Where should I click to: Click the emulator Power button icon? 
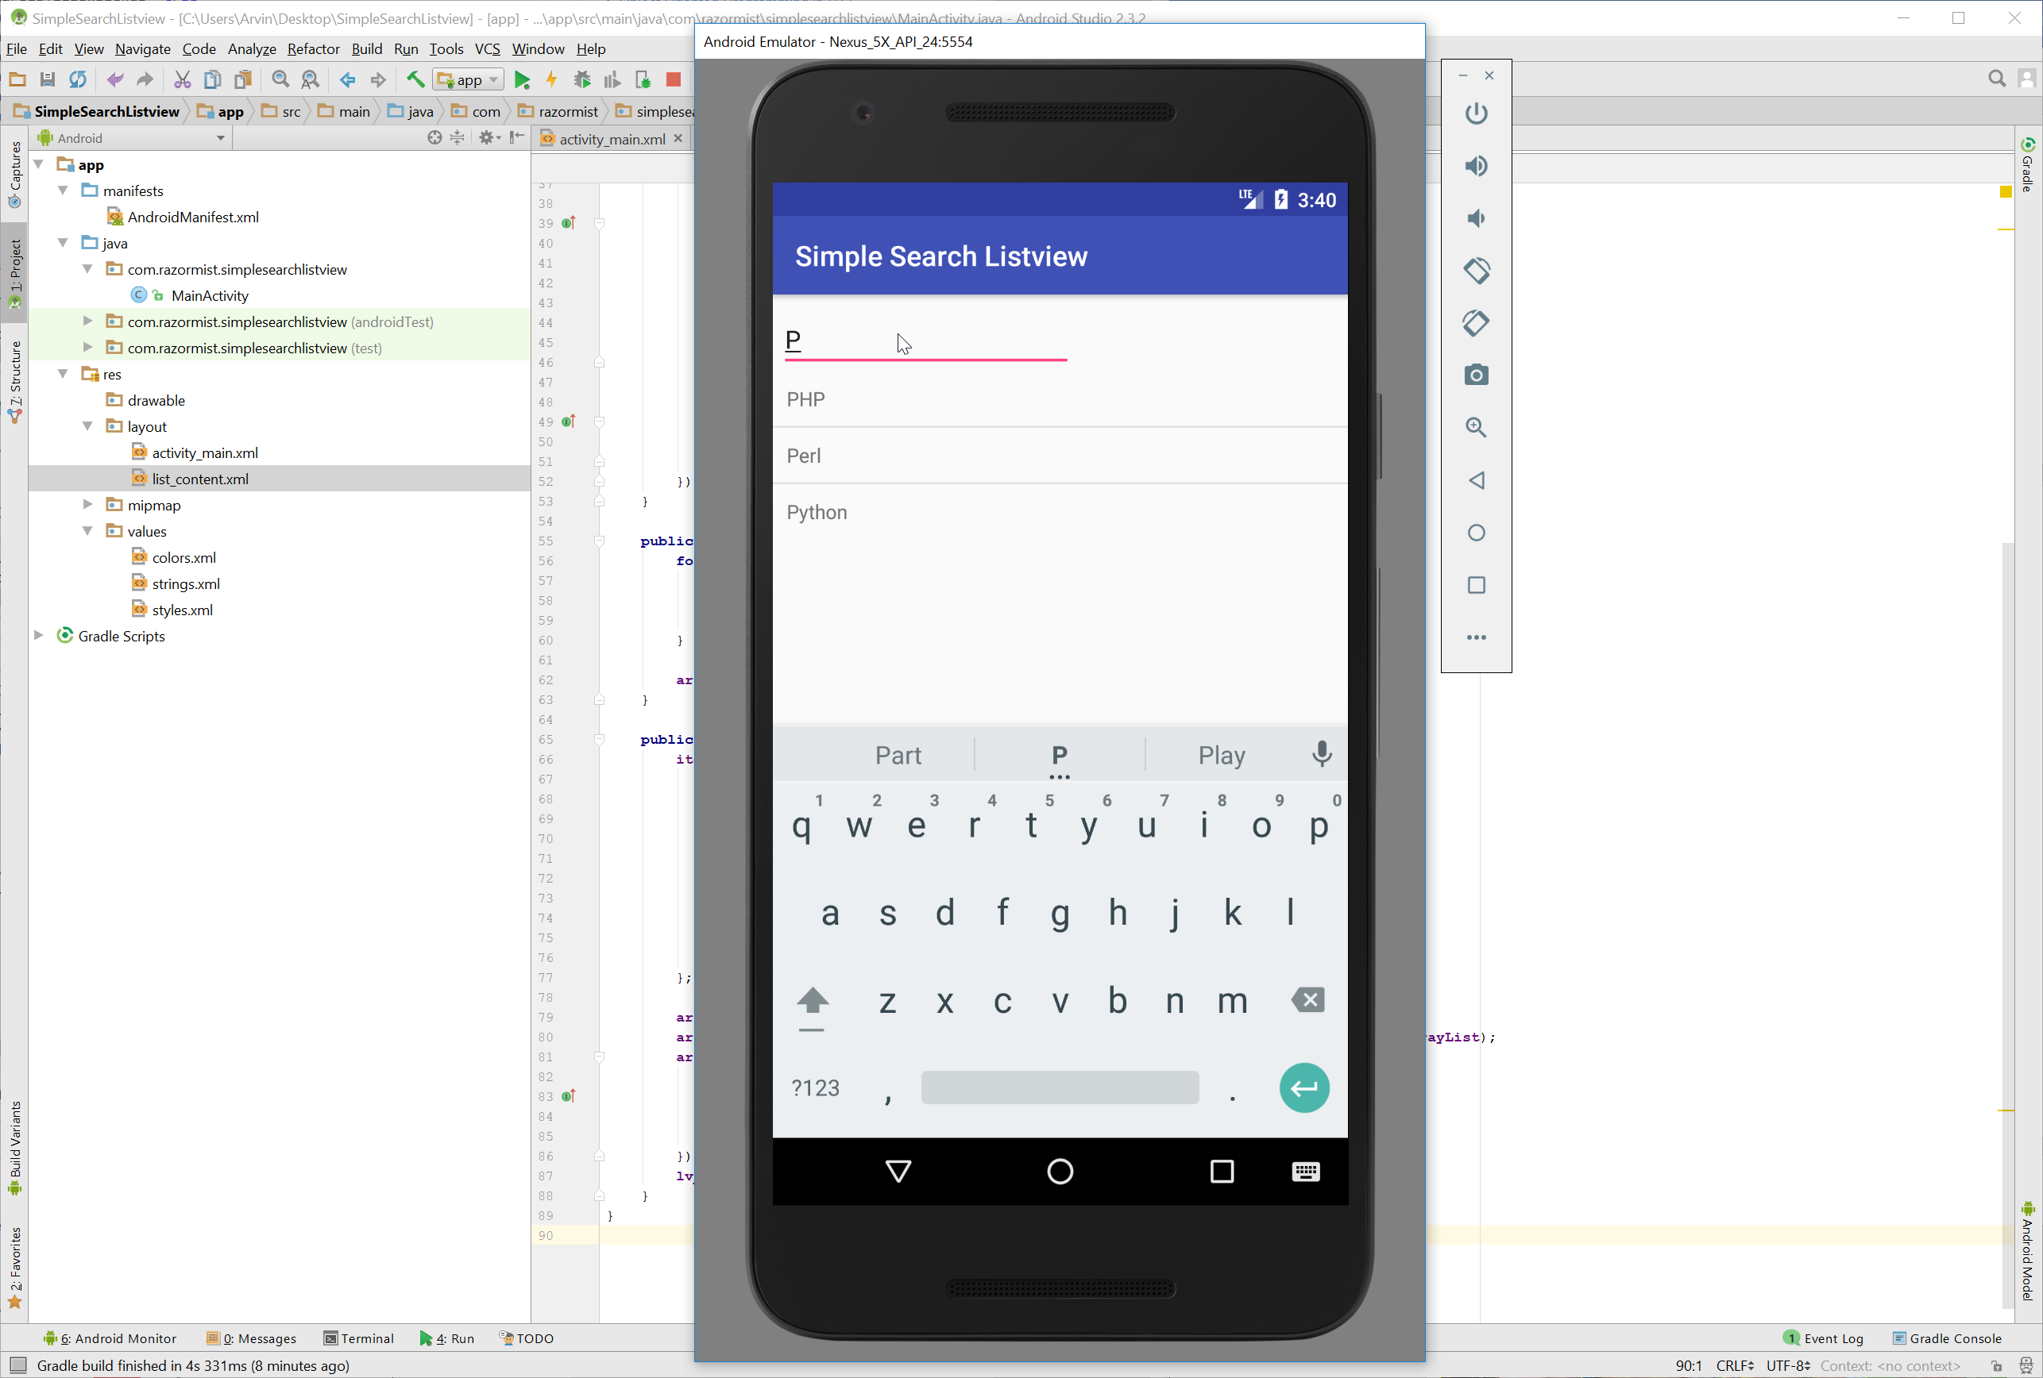[1476, 114]
